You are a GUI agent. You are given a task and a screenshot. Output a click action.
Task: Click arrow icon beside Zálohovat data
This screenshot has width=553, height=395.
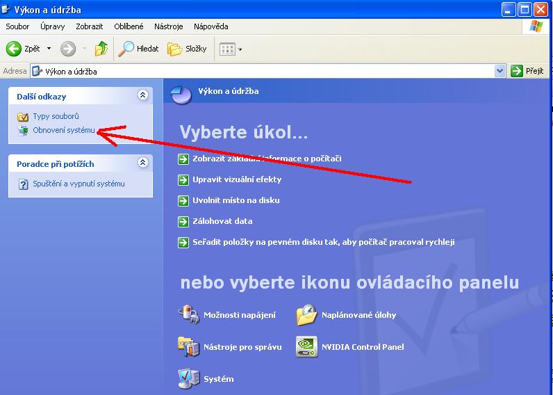183,221
